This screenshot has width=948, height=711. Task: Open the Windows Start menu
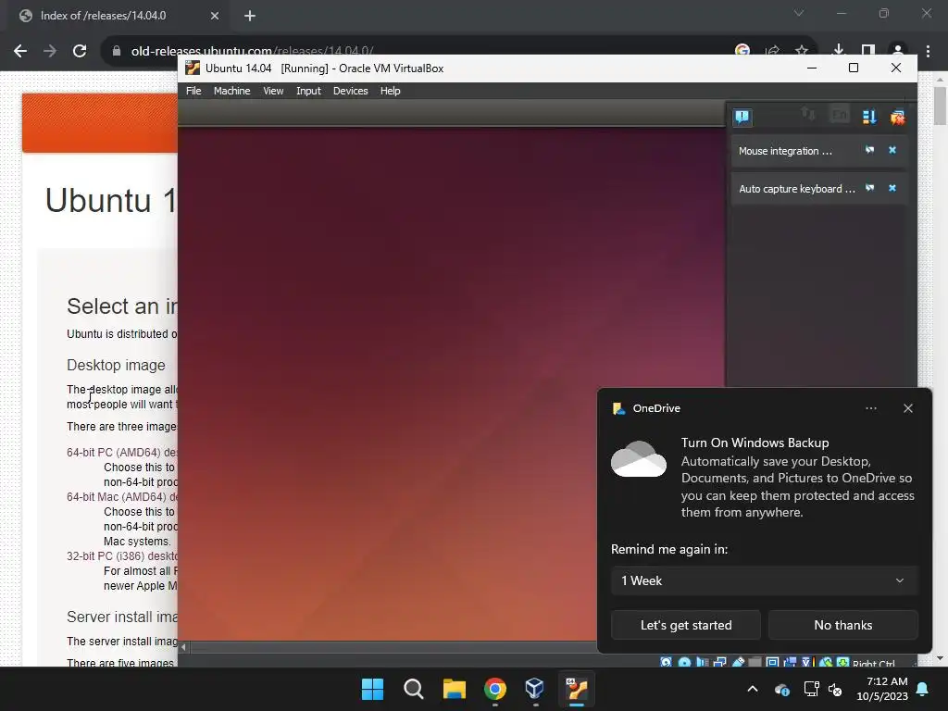point(372,689)
